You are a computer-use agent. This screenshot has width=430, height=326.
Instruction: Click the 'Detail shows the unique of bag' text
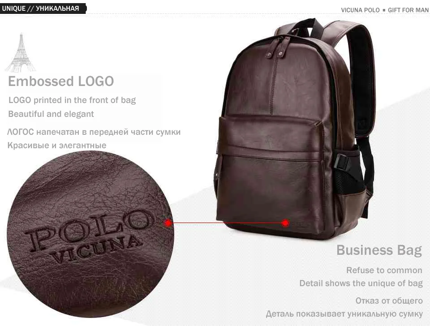click(x=361, y=283)
